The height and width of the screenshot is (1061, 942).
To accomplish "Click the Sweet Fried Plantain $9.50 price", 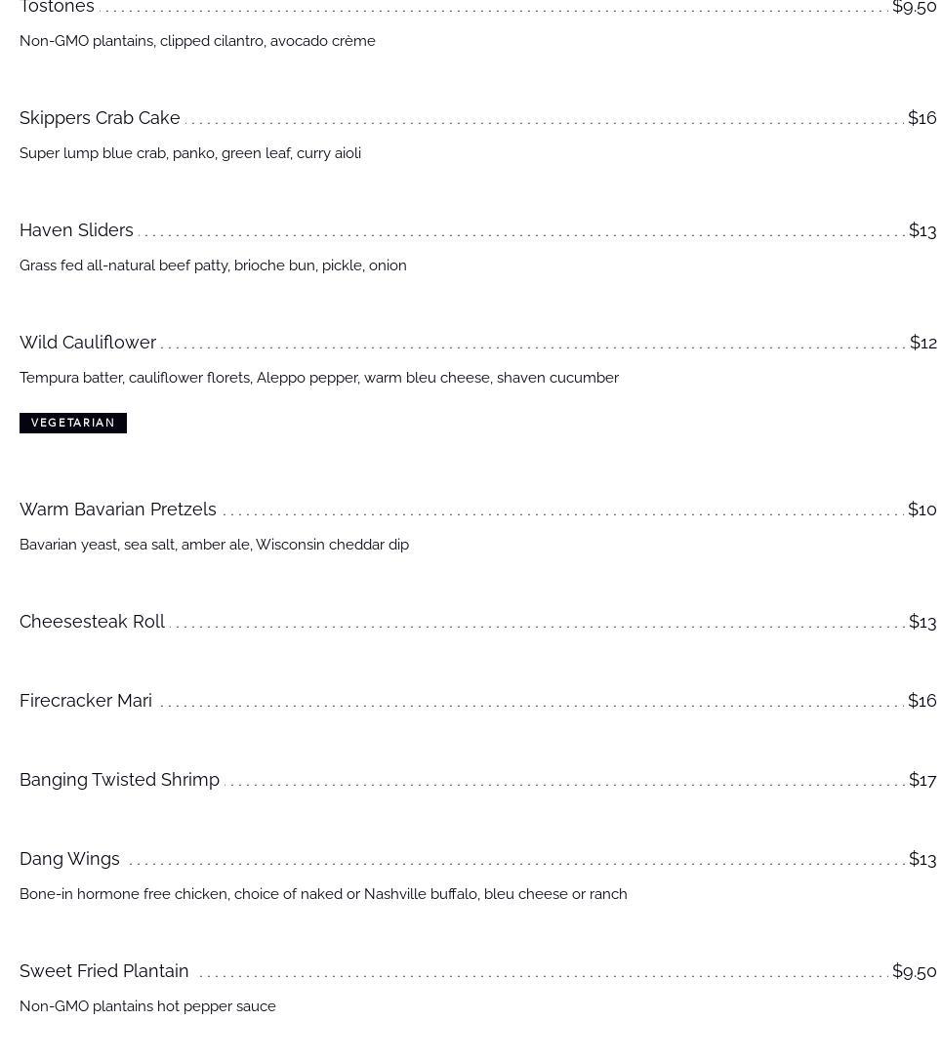I will (914, 971).
